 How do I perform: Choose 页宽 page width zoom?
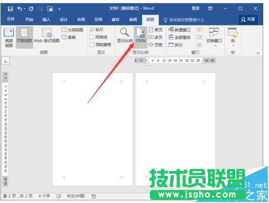coord(156,44)
